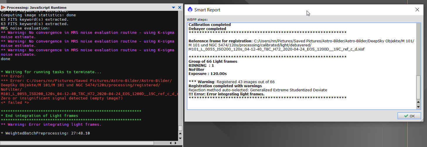
Task: Click the 'Debayer completed' line
Action: (207, 29)
